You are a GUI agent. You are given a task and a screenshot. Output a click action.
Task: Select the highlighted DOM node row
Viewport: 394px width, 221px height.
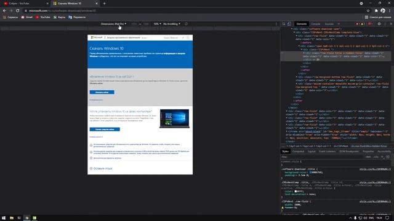(336, 56)
